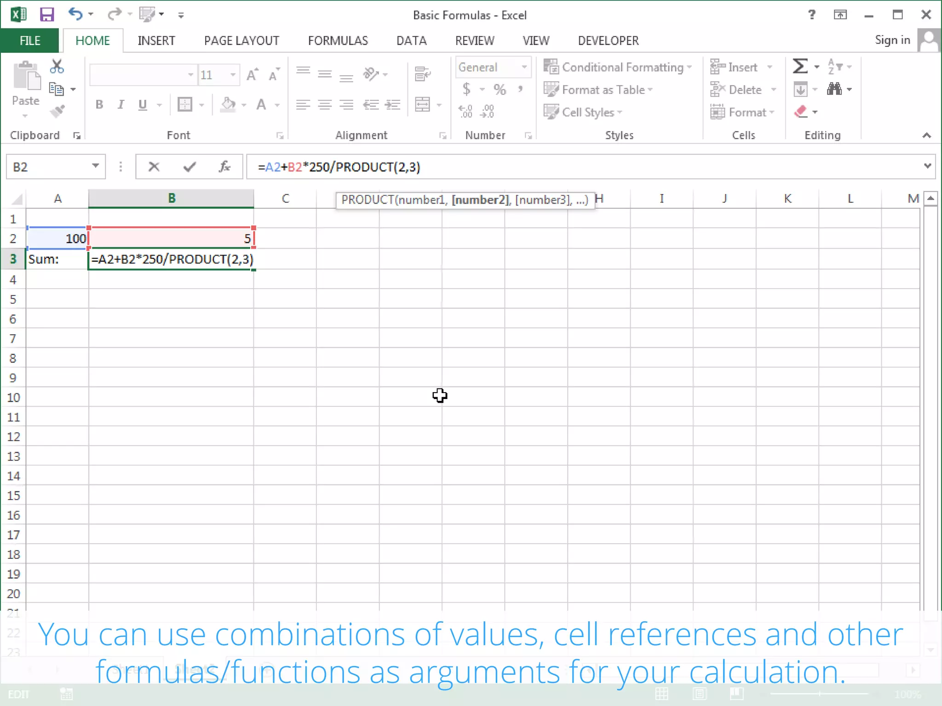Click the Undo arrow icon
942x706 pixels.
75,14
